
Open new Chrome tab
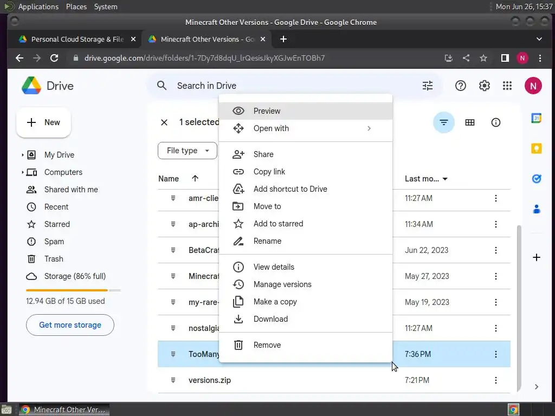click(x=283, y=39)
